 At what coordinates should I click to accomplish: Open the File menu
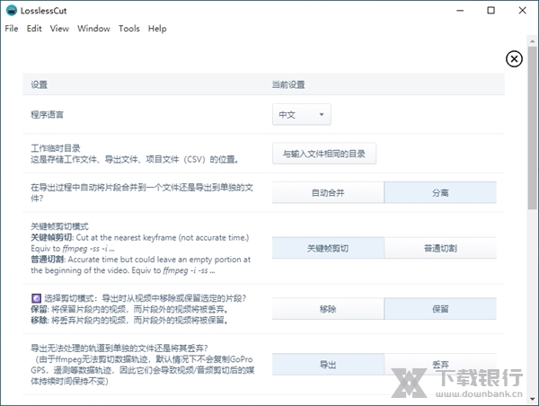click(12, 29)
